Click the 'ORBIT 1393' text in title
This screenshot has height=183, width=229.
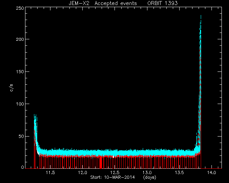pyautogui.click(x=162, y=3)
